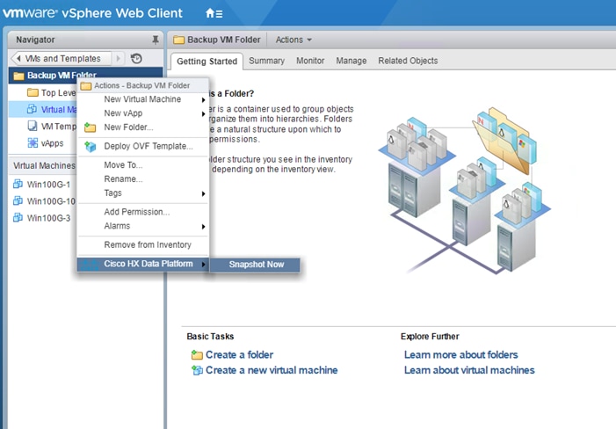The image size is (616, 429).
Task: Click the Win100G-3 virtual machine icon
Action: (x=18, y=218)
